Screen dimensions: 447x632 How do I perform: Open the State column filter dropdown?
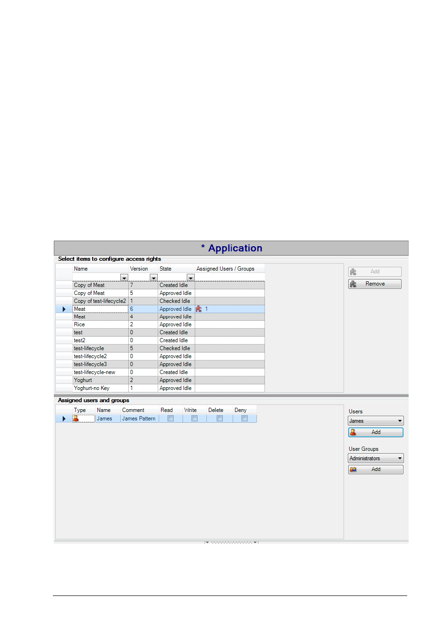click(191, 278)
